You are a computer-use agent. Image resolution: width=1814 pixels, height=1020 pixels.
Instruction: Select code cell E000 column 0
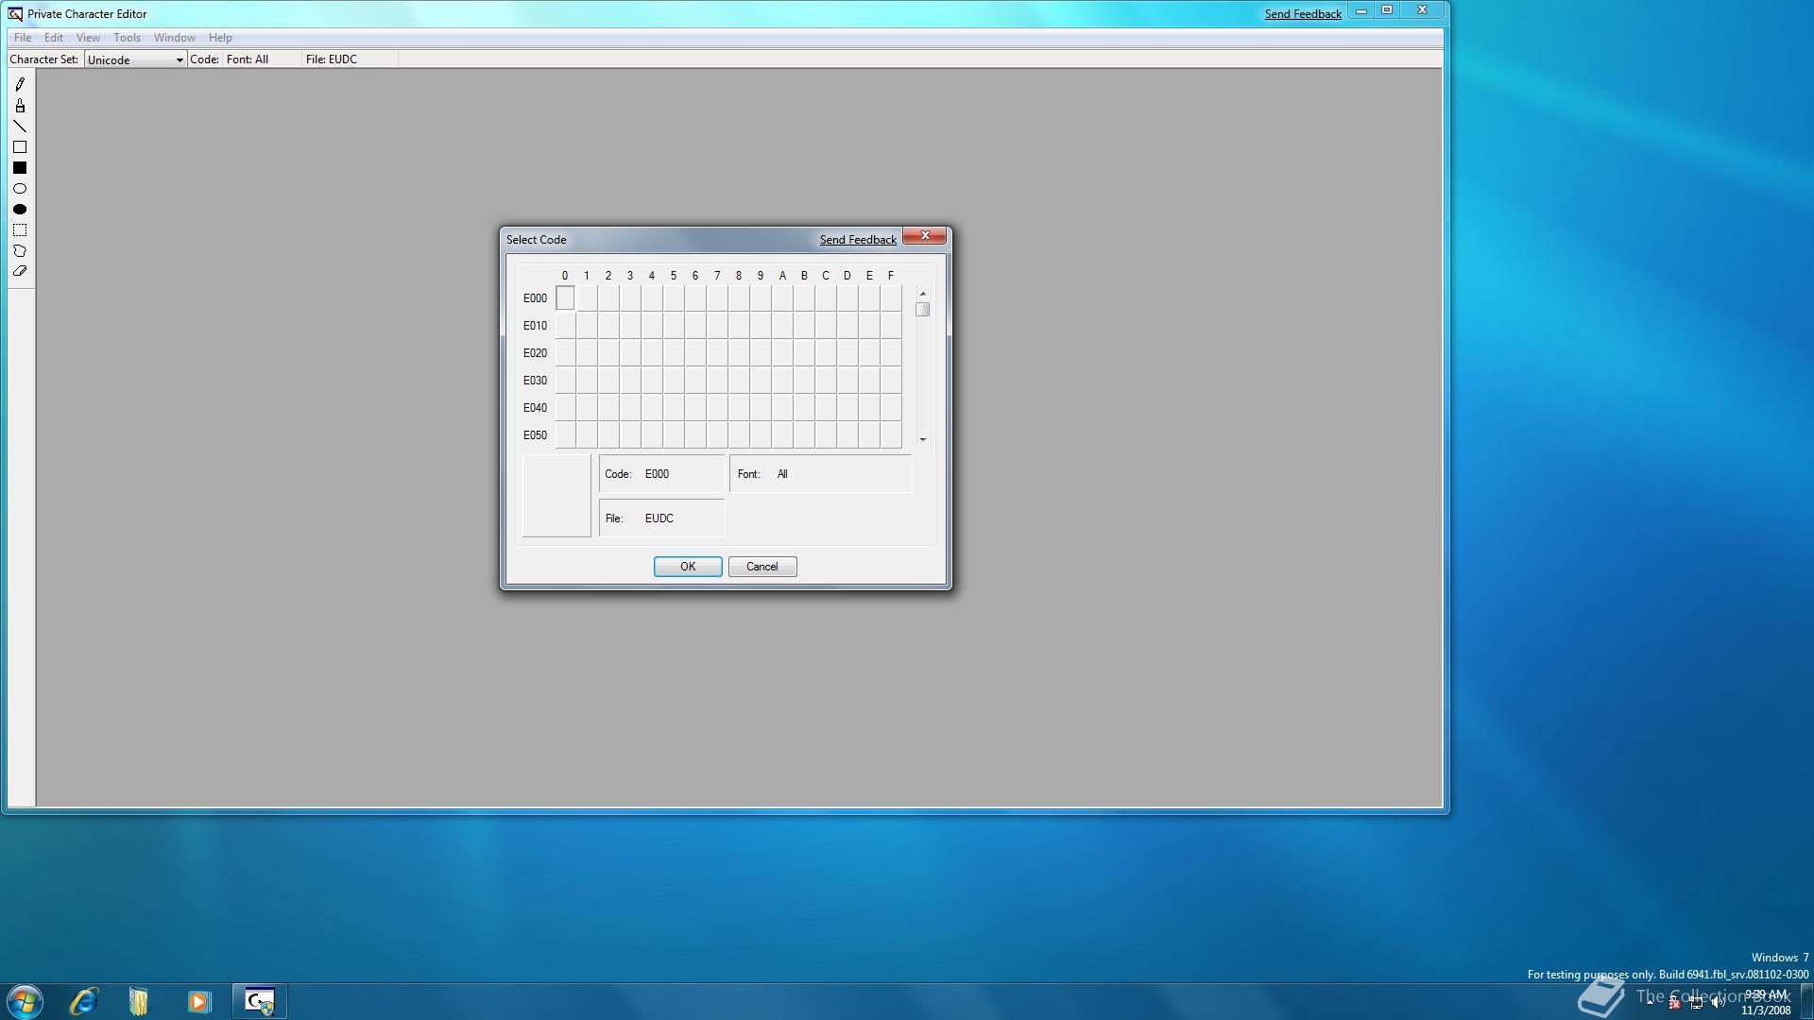click(x=565, y=298)
